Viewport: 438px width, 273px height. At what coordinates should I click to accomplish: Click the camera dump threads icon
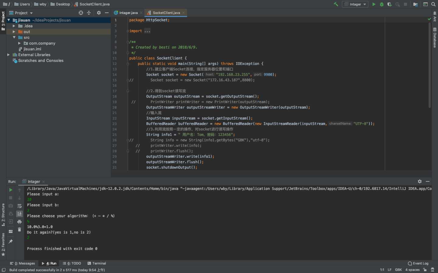11,206
